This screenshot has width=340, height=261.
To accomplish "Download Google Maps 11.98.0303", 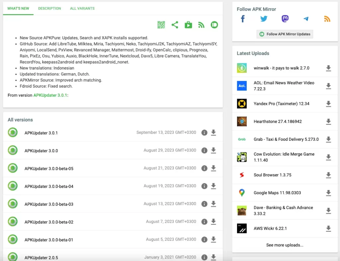I will 328,193.
